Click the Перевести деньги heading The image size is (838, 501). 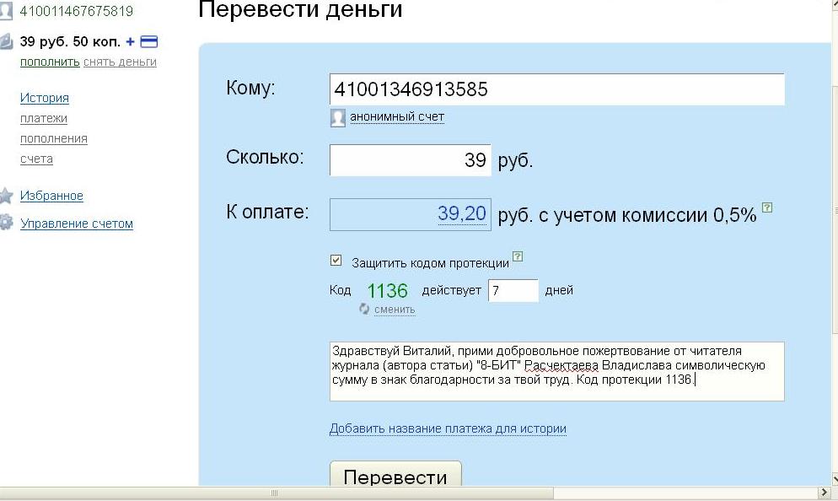300,9
